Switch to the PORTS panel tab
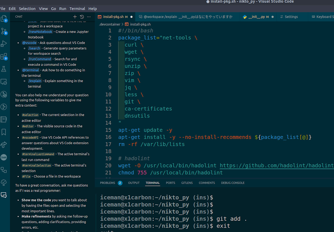 click(171, 183)
